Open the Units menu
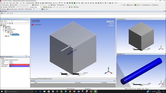 (10, 3)
